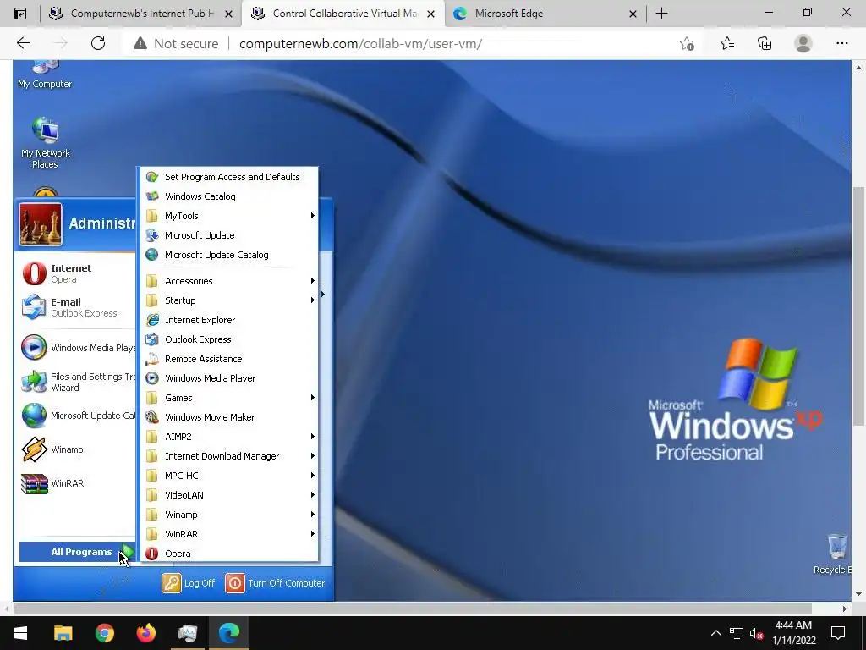The image size is (866, 650).
Task: Launch Firefox from taskbar
Action: click(145, 632)
